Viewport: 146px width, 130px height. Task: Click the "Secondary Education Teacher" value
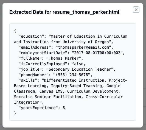pos(80,69)
